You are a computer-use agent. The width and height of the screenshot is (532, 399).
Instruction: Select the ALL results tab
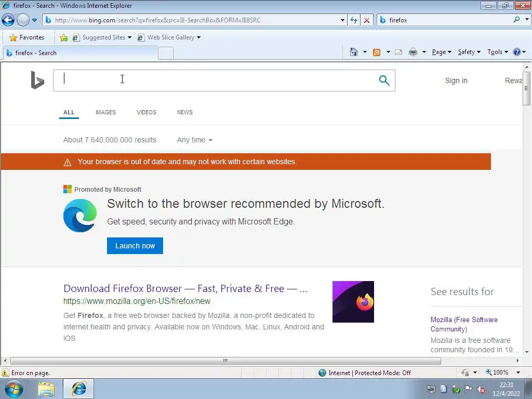point(69,112)
